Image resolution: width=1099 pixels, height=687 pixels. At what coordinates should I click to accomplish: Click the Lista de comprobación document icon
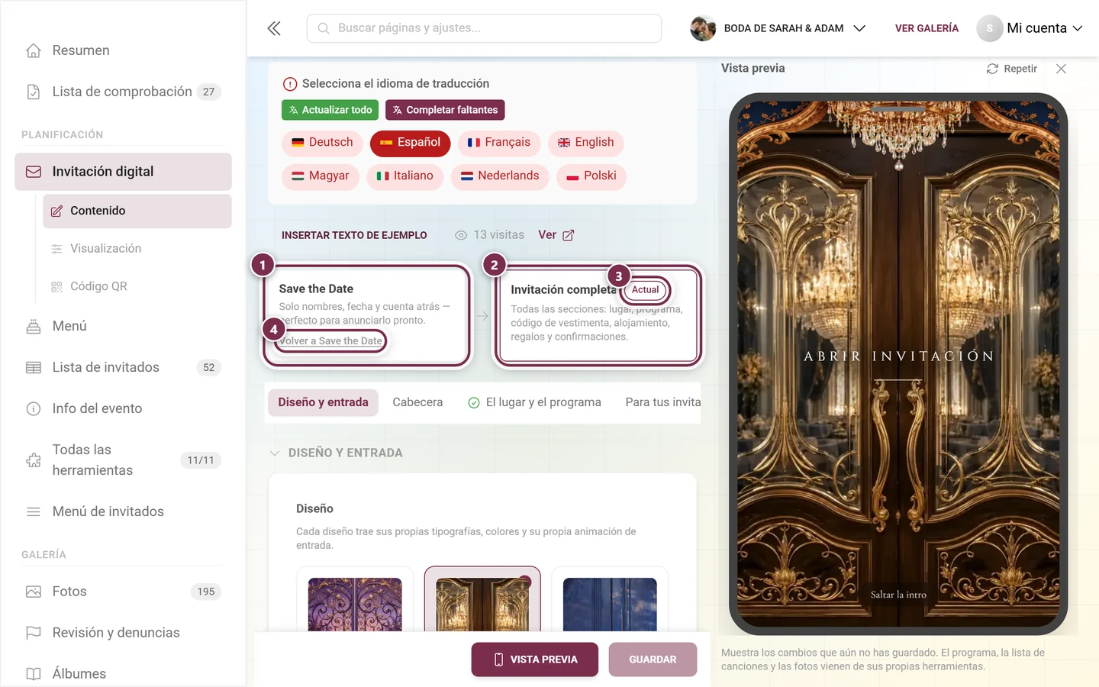[x=34, y=92]
